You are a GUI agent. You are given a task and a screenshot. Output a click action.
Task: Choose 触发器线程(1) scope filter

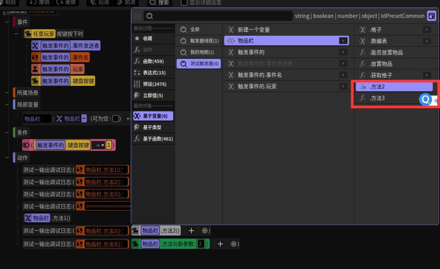tap(199, 41)
